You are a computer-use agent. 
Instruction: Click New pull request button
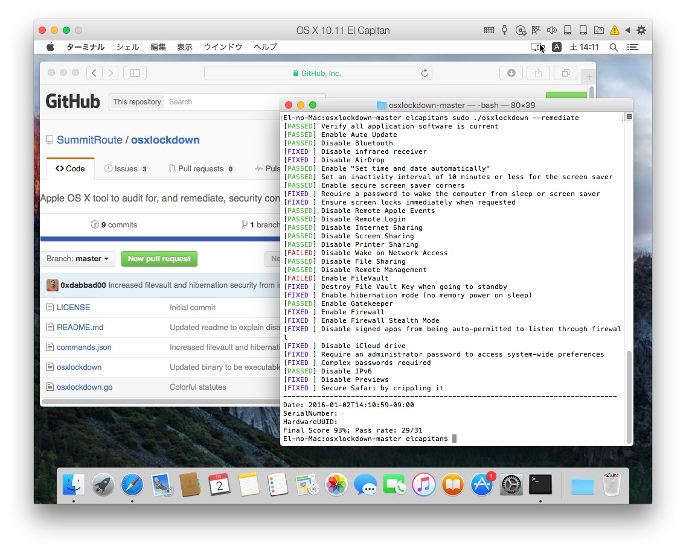pyautogui.click(x=159, y=259)
